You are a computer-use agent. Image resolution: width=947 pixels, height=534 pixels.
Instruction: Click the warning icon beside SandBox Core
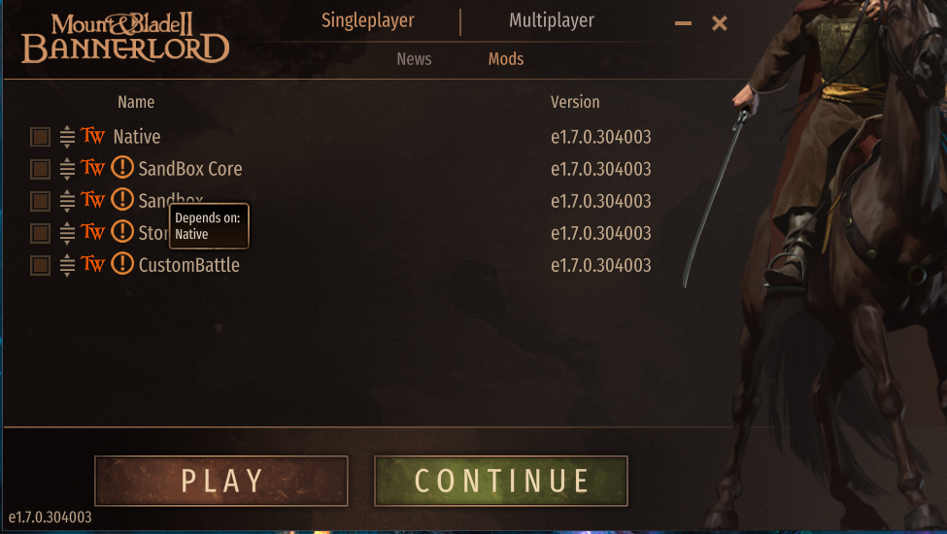tap(122, 167)
